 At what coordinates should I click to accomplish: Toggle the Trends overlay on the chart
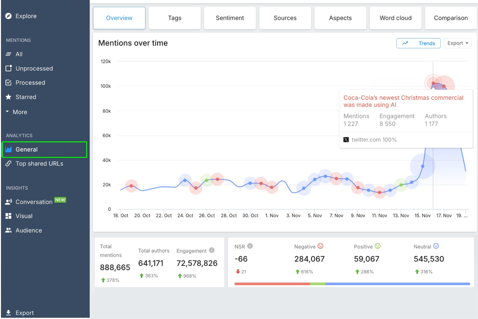418,43
